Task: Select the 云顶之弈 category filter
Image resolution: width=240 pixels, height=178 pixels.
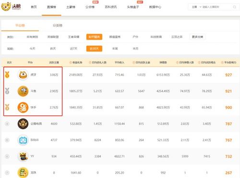Action: pyautogui.click(x=177, y=37)
